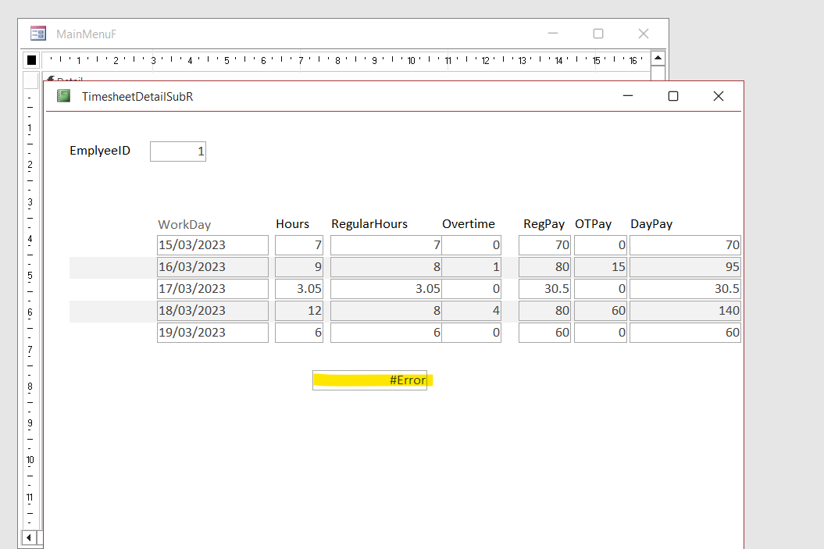Close the MainMenuF window

point(644,34)
